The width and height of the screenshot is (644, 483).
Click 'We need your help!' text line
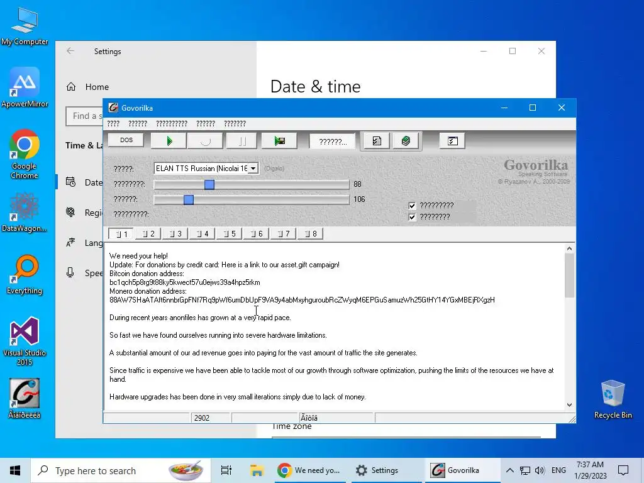pos(138,256)
